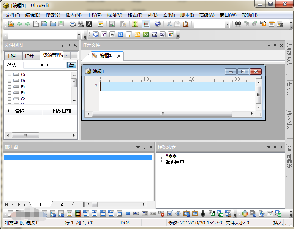The width and height of the screenshot is (294, 229).
Task: Click the Yahoo search toolbar icon
Action: [x=104, y=34]
